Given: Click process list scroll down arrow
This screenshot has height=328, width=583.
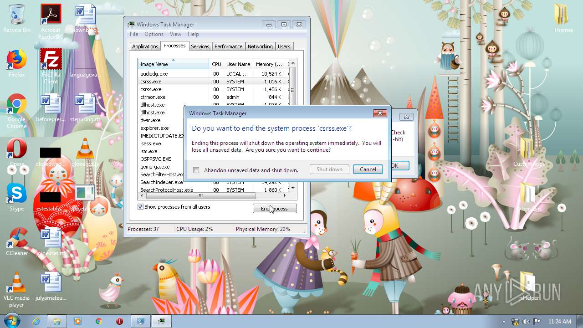Looking at the screenshot, I should coord(293,188).
